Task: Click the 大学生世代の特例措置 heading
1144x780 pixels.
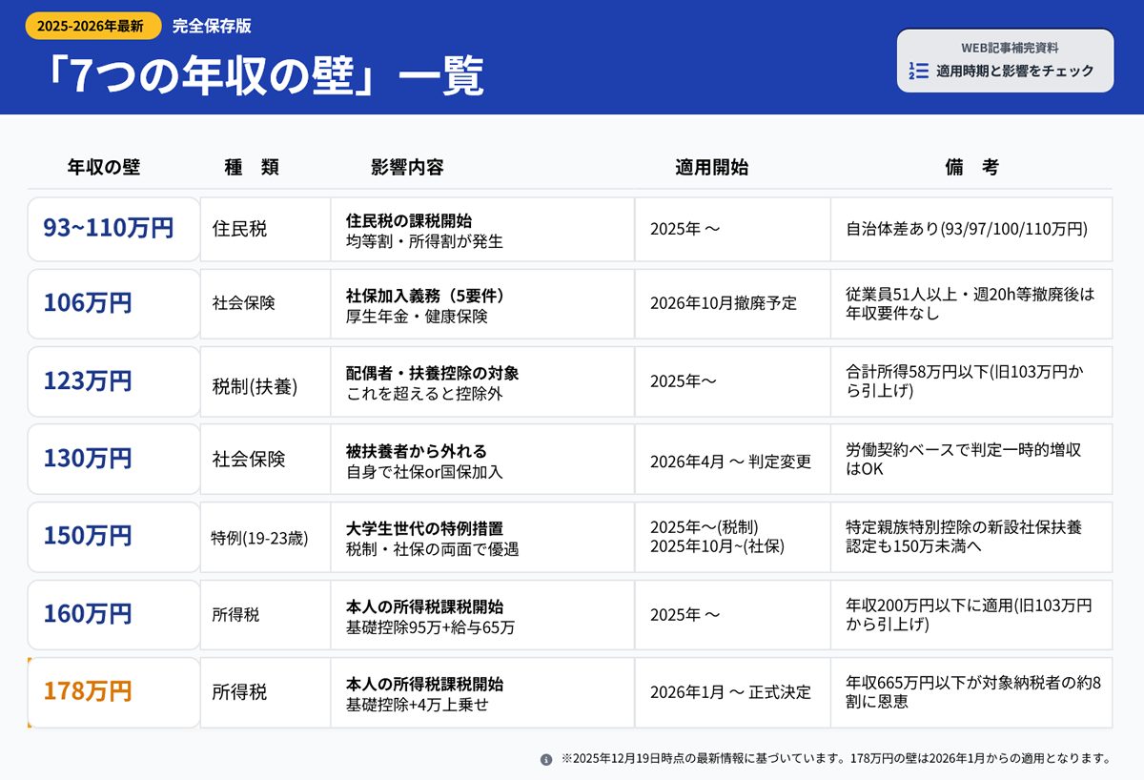Action: click(x=424, y=527)
